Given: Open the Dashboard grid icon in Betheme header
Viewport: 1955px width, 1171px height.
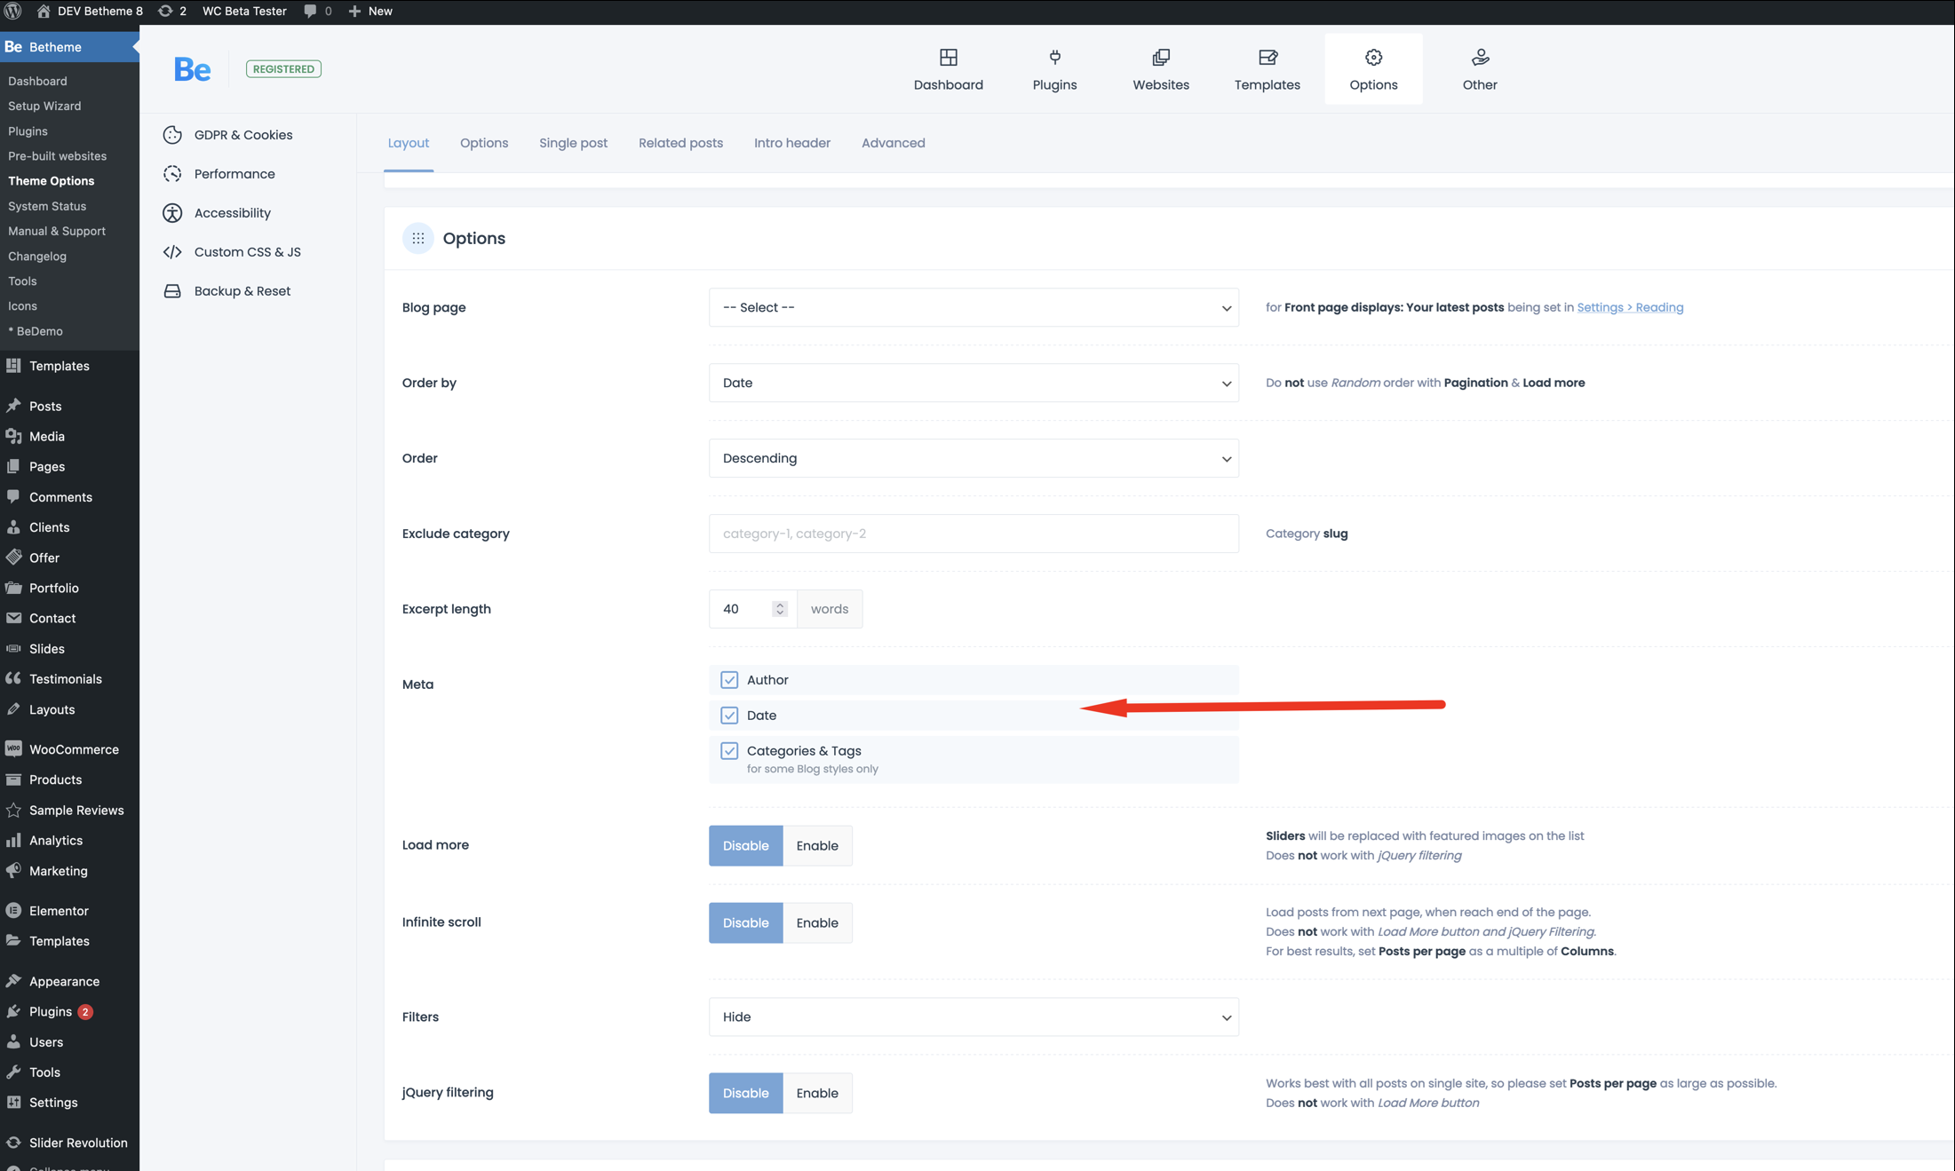Looking at the screenshot, I should tap(948, 58).
